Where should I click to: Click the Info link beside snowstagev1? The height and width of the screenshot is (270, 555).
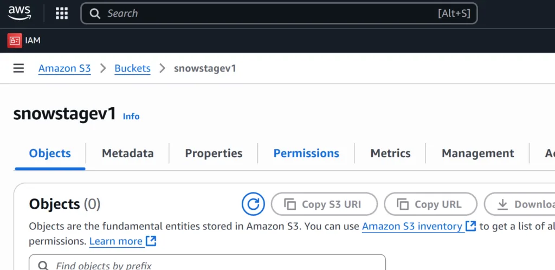131,117
